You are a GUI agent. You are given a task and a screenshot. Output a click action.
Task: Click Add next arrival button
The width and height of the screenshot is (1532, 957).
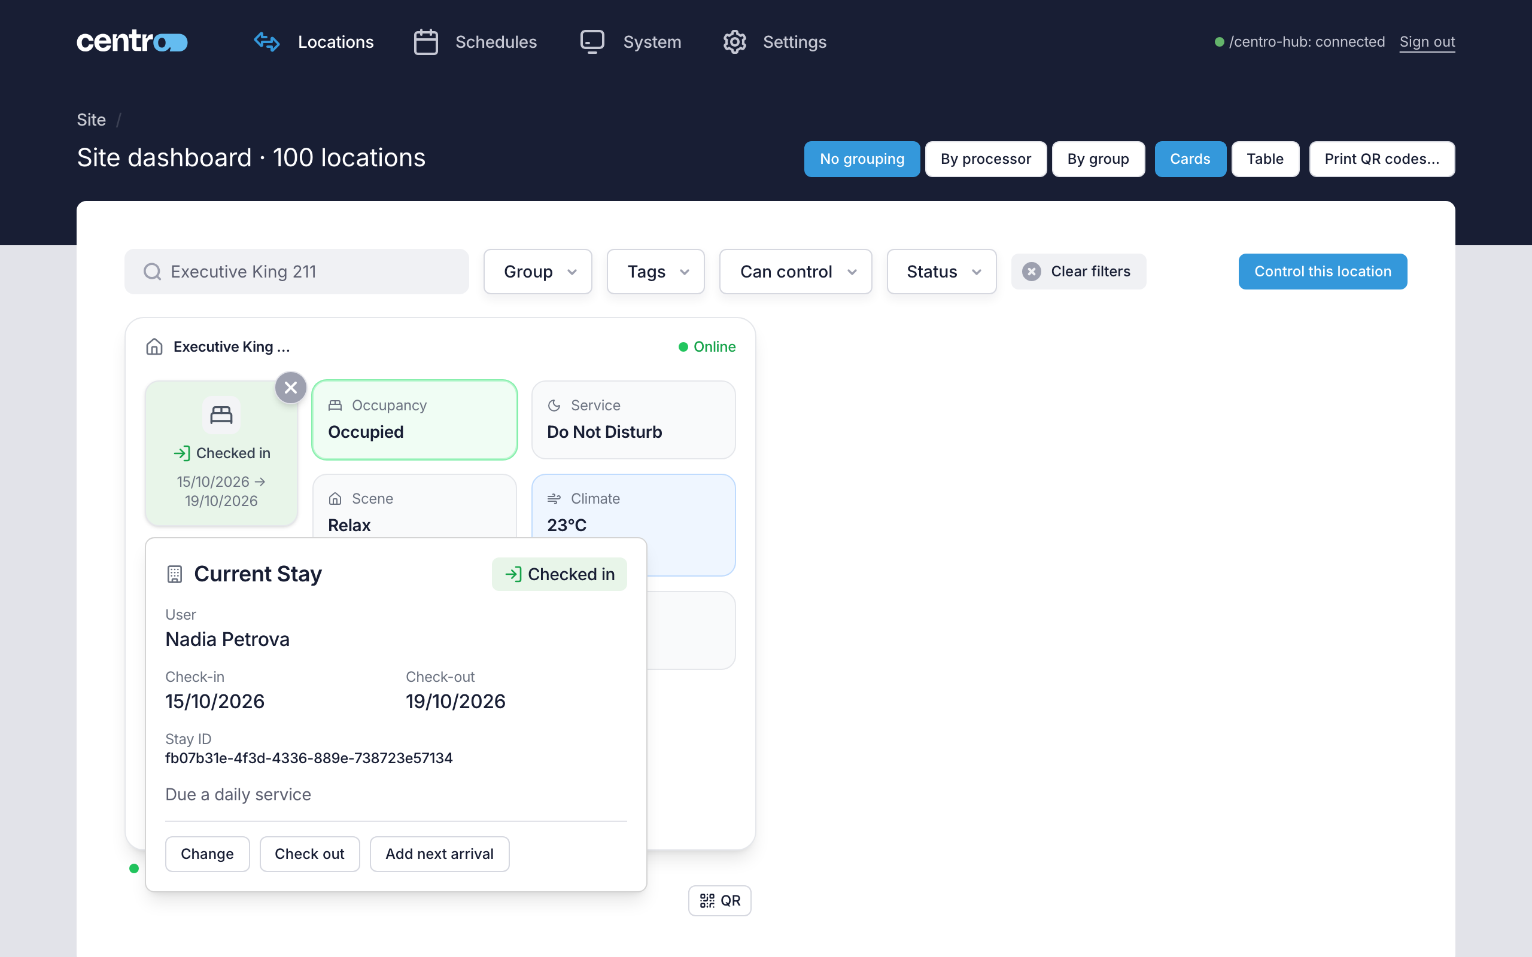tap(439, 854)
